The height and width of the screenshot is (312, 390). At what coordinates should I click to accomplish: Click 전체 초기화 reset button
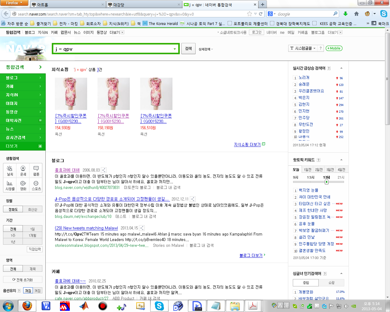point(23,280)
